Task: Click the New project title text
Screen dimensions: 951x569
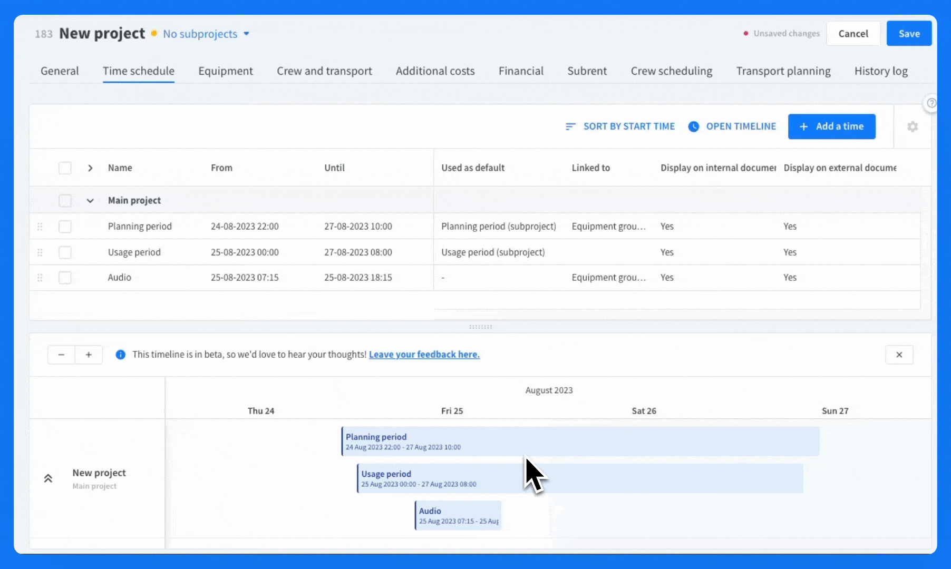Action: pyautogui.click(x=102, y=34)
